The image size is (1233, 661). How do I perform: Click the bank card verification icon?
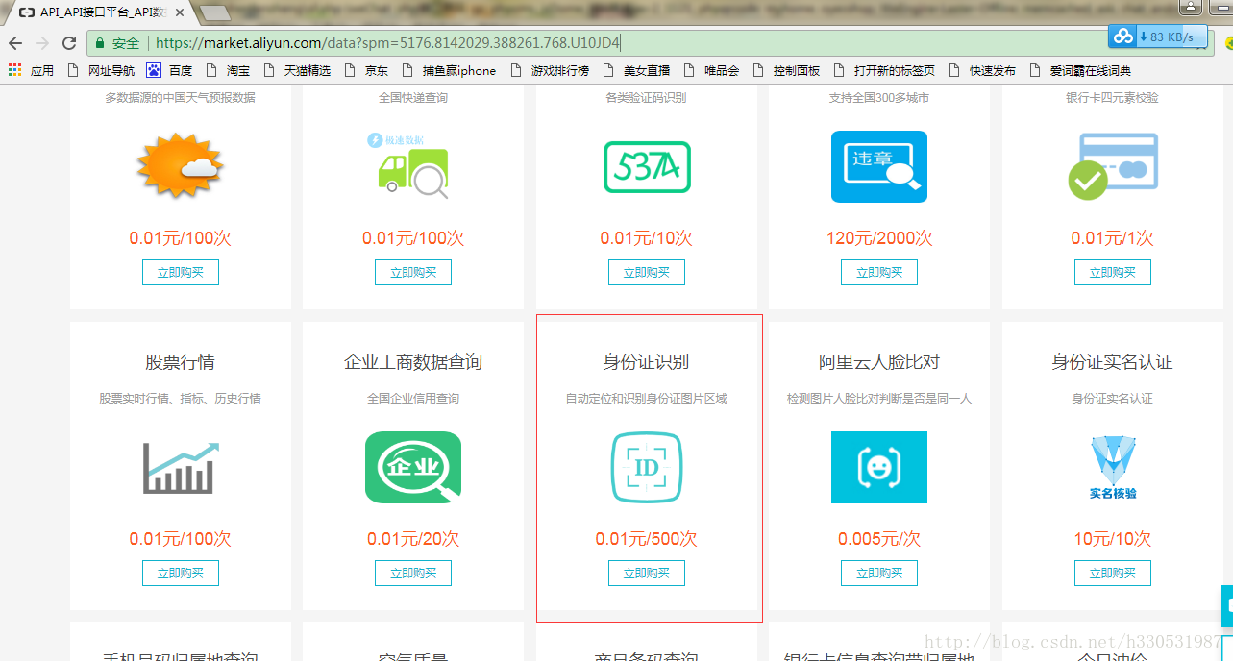click(1113, 166)
